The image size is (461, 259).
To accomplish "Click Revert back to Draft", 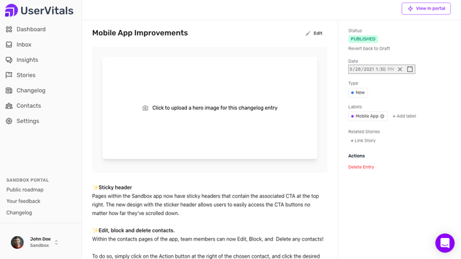I will click(x=369, y=48).
